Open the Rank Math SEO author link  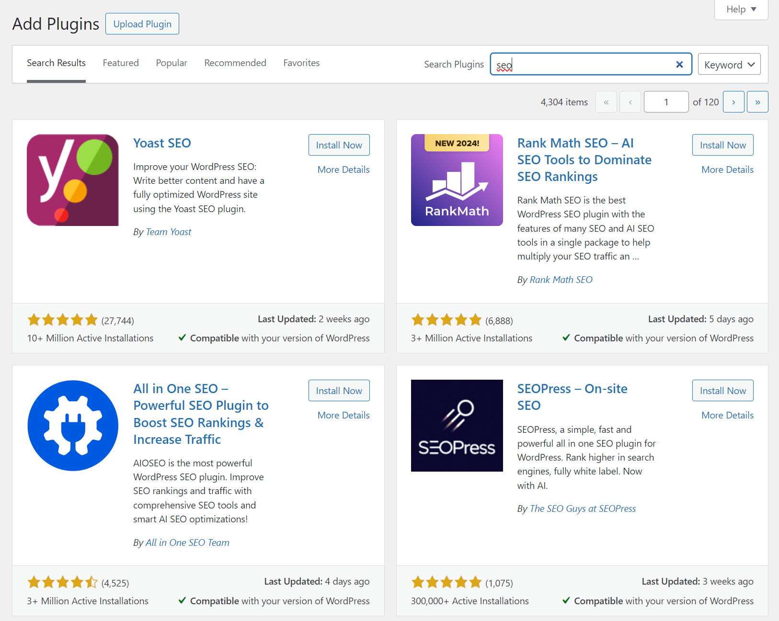[561, 280]
